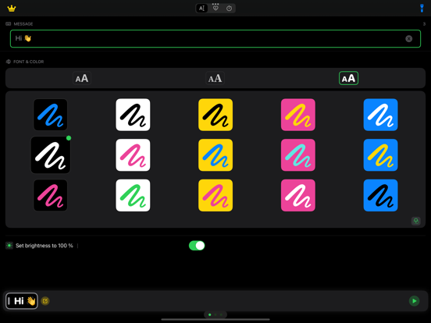Open the premium crown icon
Screen dimensions: 431x323
[12, 9]
